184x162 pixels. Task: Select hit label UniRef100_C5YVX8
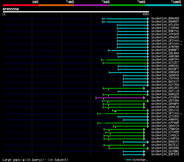point(165,79)
